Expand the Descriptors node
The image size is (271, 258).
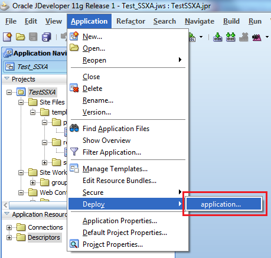[x=9, y=237]
